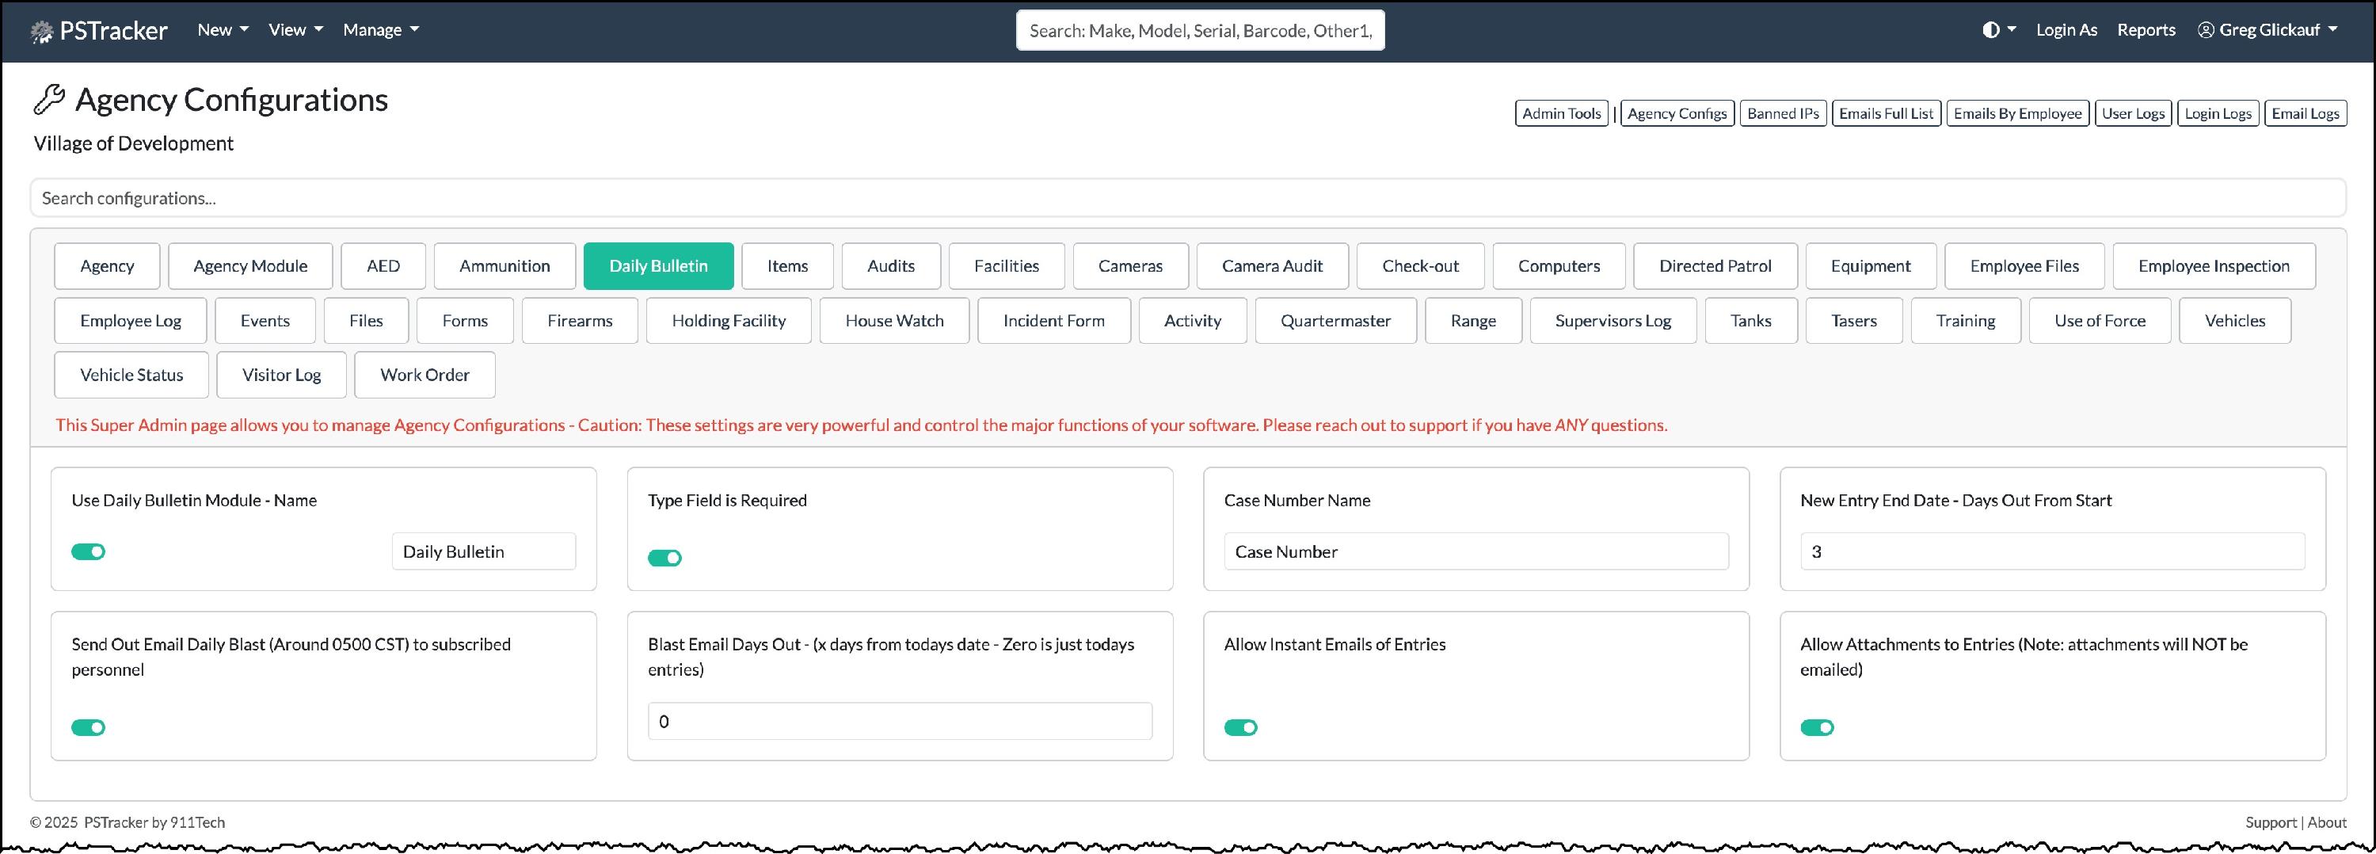Image resolution: width=2376 pixels, height=854 pixels.
Task: Click the Files tab
Action: [366, 320]
